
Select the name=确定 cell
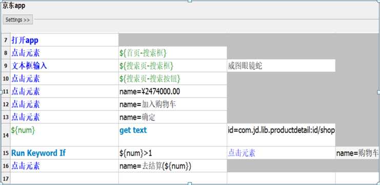tap(173, 117)
